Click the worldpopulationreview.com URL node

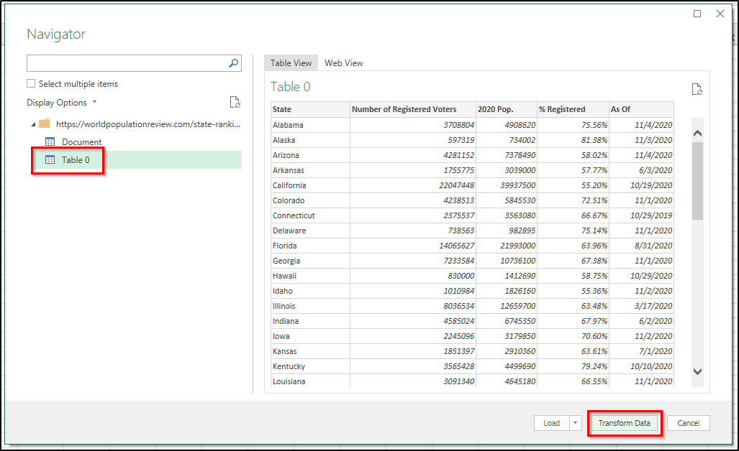[148, 124]
